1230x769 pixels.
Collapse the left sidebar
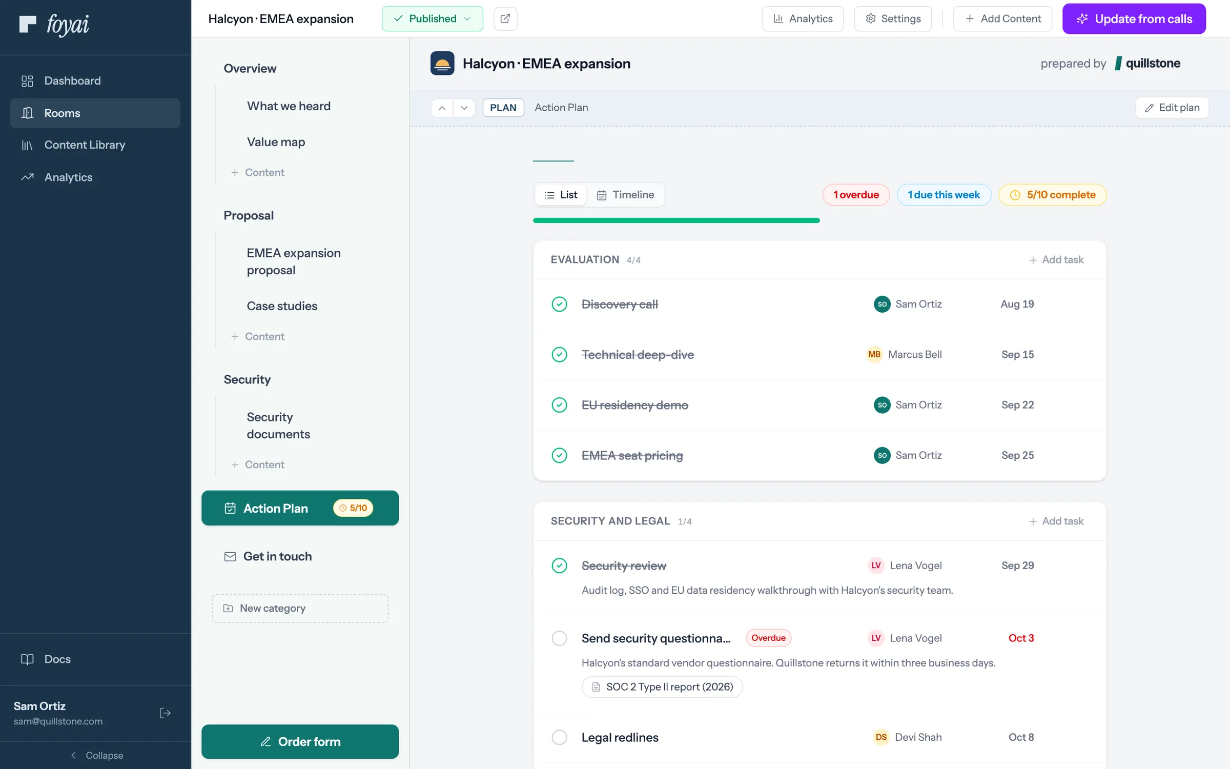(96, 755)
